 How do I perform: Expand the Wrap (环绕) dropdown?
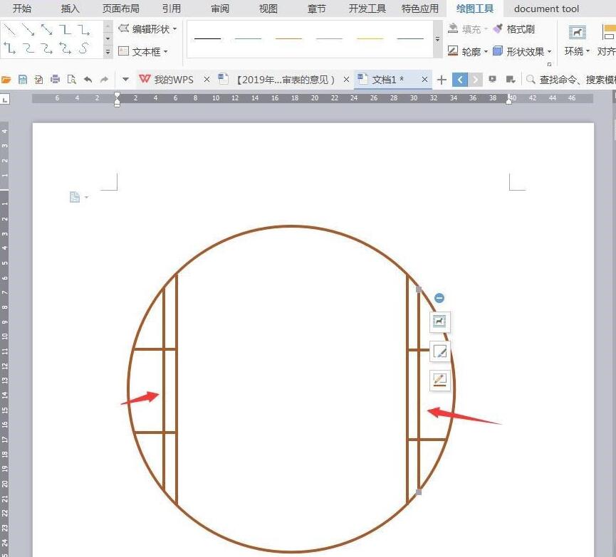(x=577, y=51)
